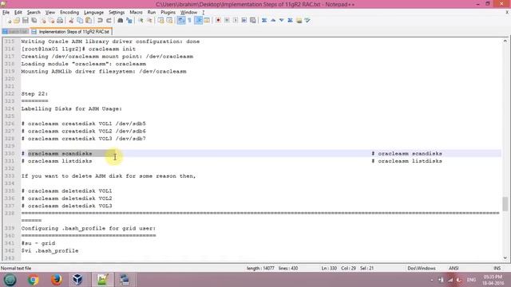This screenshot has height=287, width=511.
Task: Toggle synchronized vertical scrolling
Action: (160, 21)
